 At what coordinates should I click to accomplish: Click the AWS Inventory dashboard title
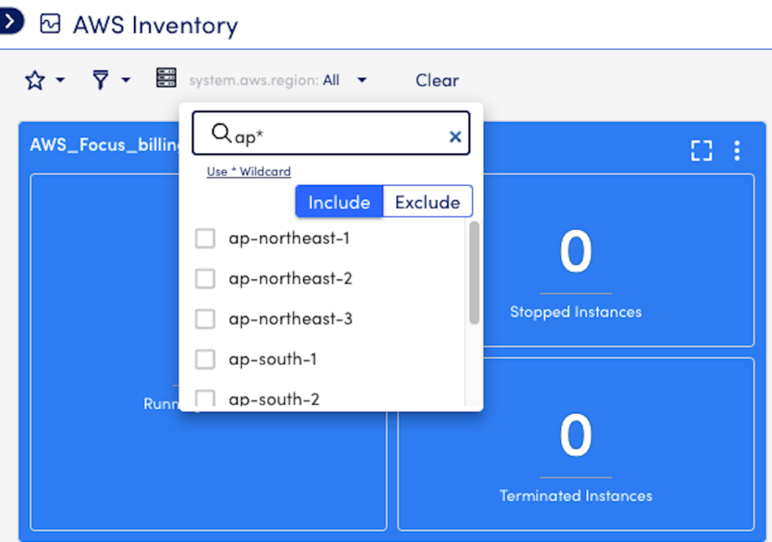coord(155,25)
